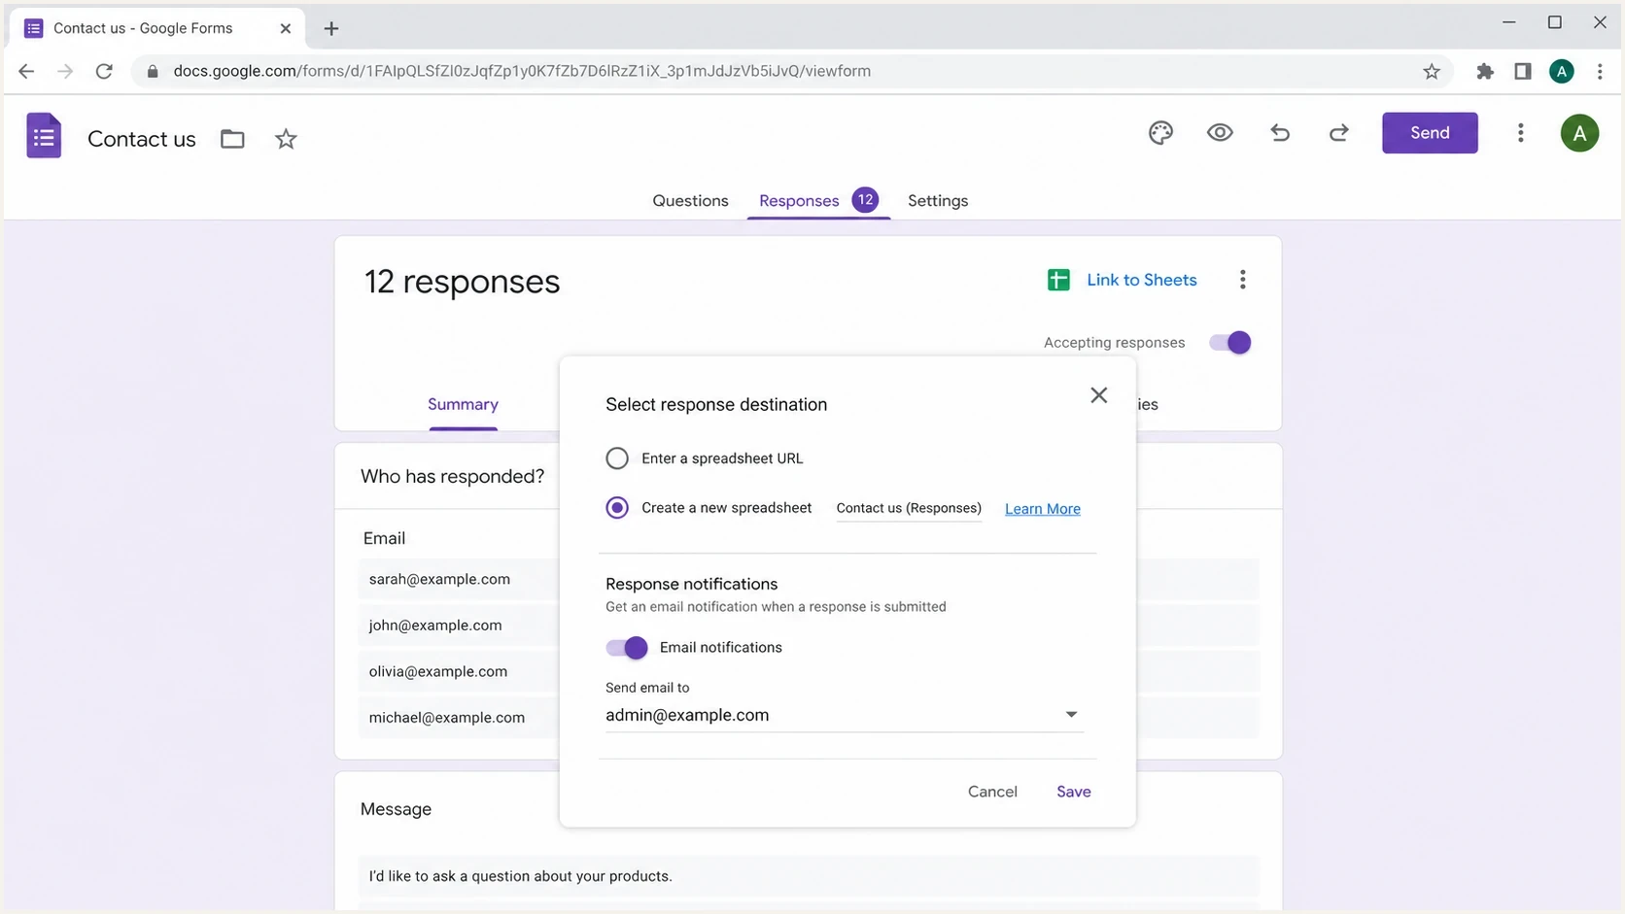Toggle the browser side panel
The image size is (1625, 914).
pyautogui.click(x=1523, y=71)
